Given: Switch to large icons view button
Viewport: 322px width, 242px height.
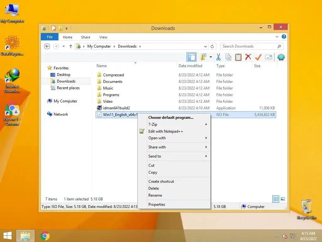Looking at the screenshot, I should 283,199.
